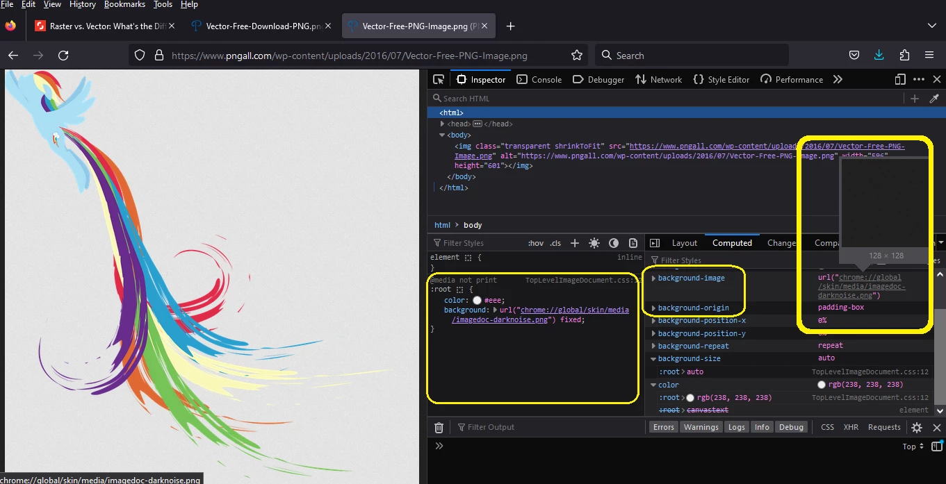Open Bookmarks menu in menu bar

(124, 4)
